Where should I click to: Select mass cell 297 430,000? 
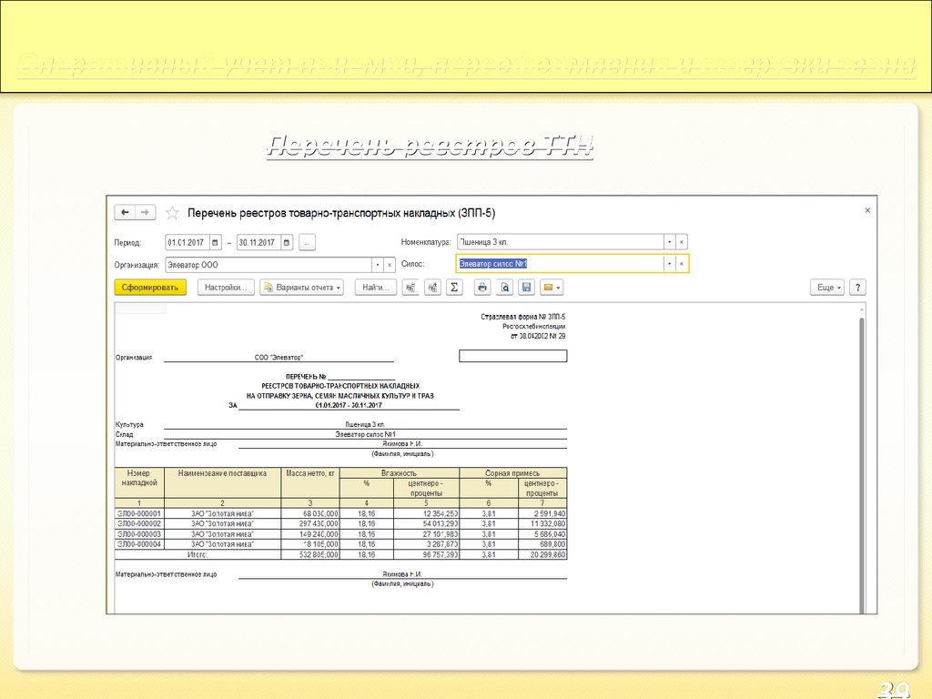[309, 523]
